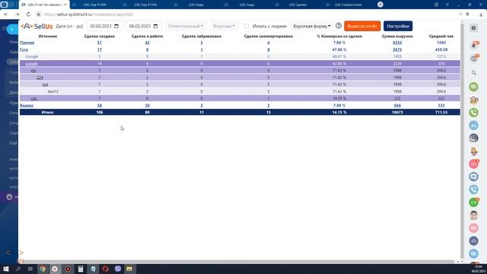The width and height of the screenshot is (487, 274).
Task: Expand the cpc nested row
Action: (x=33, y=98)
